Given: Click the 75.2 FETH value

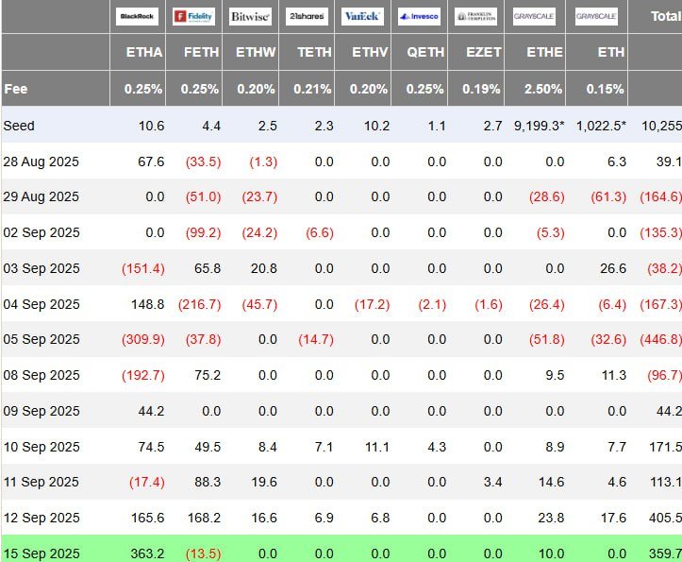Looking at the screenshot, I should point(208,375).
